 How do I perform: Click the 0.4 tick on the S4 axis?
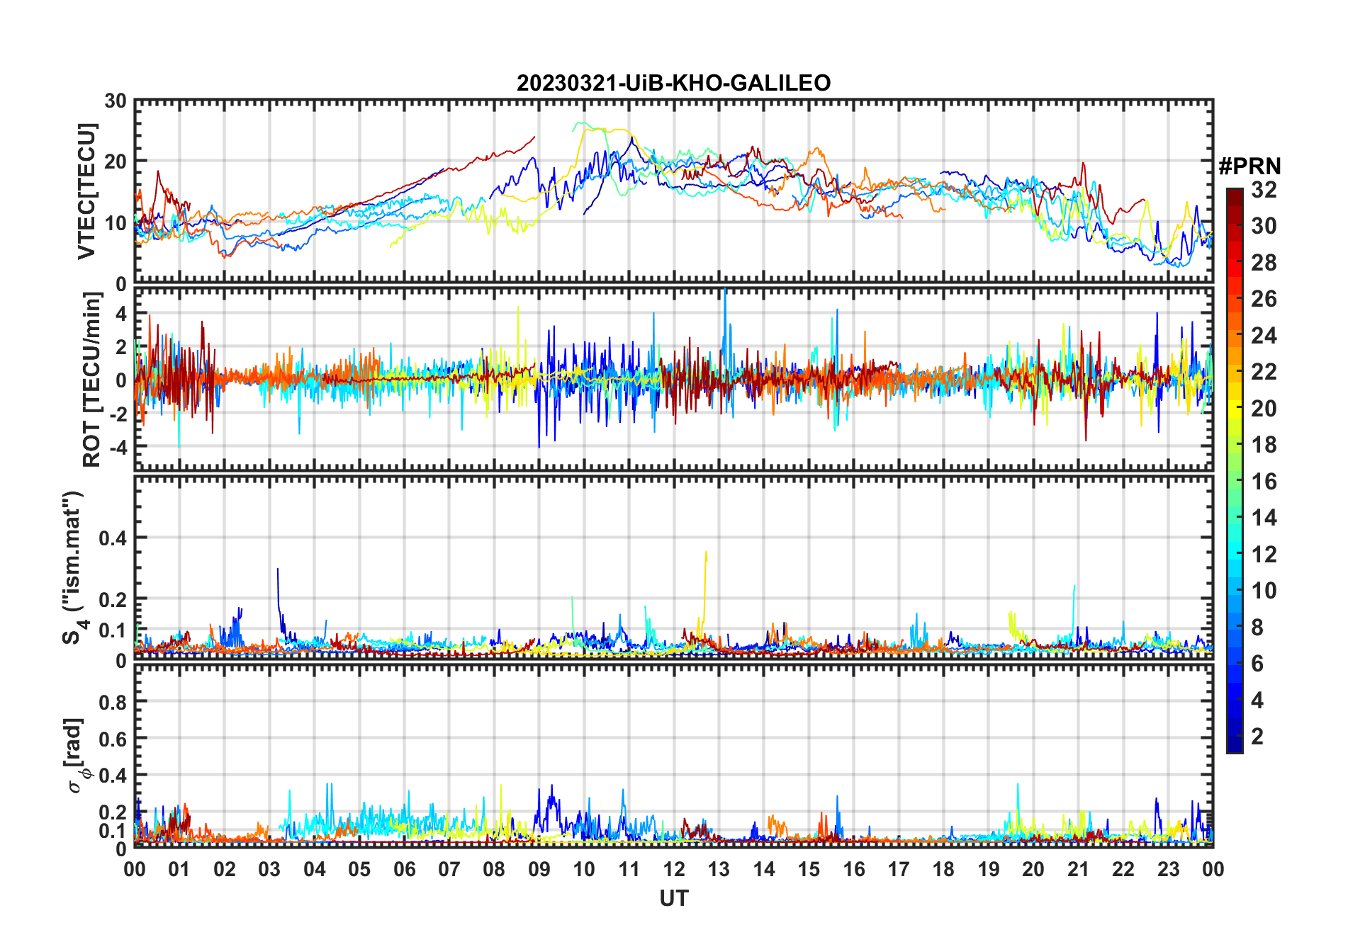pos(113,538)
